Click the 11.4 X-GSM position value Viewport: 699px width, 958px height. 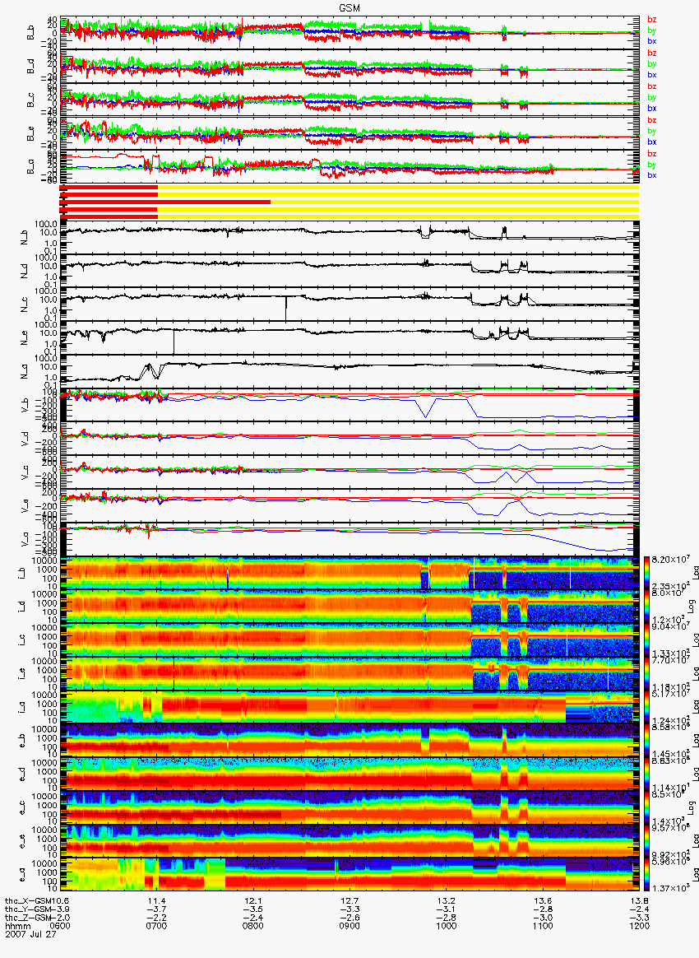point(156,901)
